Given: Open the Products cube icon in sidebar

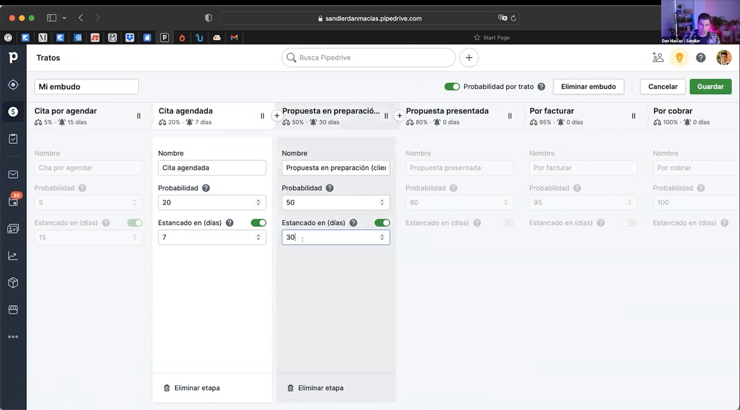Looking at the screenshot, I should click(13, 283).
